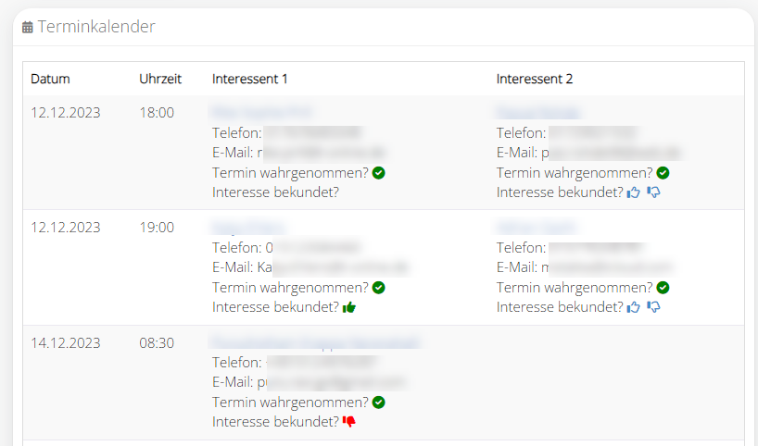Image resolution: width=758 pixels, height=446 pixels.
Task: Click thumbs-down for Interessent 2 at 18:00
Action: coord(653,192)
